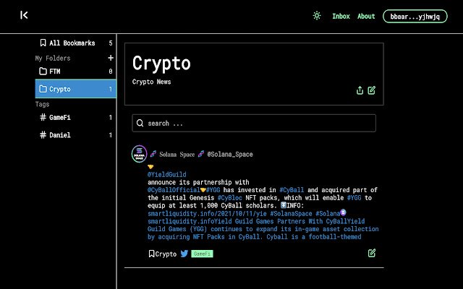
Task: Open the tweet via Twitter bird icon
Action: (x=184, y=254)
